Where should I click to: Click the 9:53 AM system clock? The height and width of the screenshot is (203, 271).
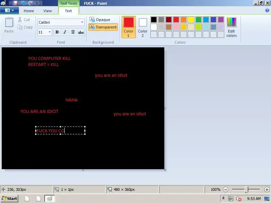tap(253, 199)
